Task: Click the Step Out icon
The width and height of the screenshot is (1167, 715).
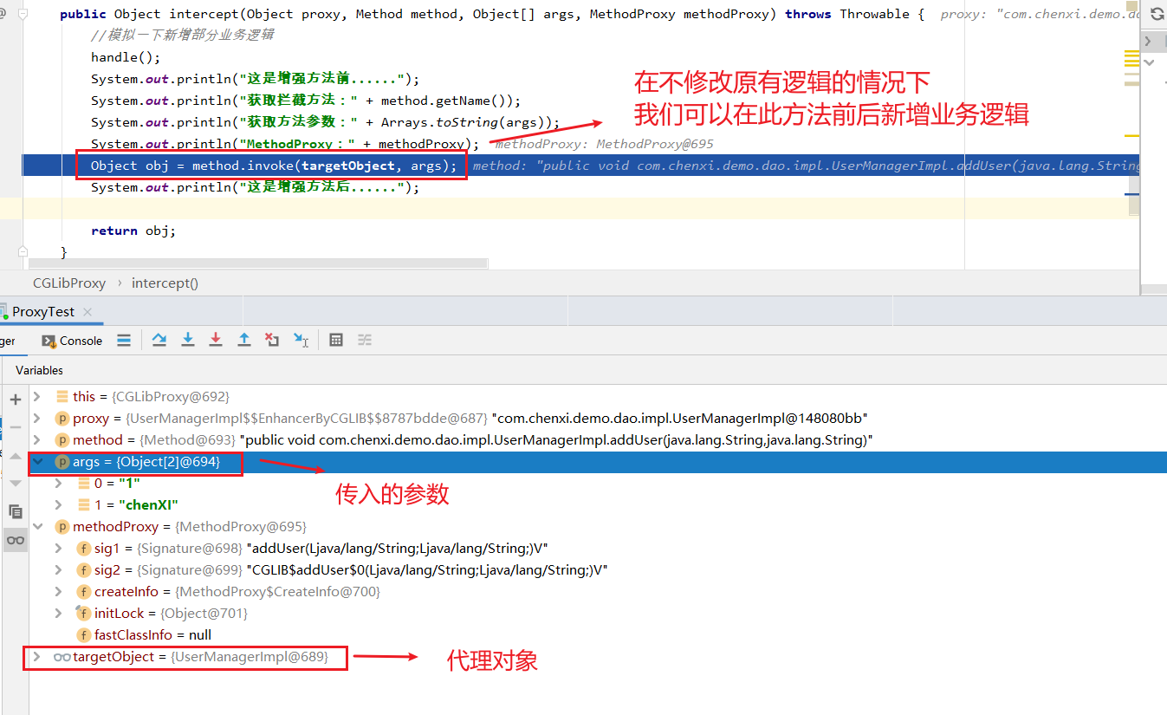Action: pos(244,340)
